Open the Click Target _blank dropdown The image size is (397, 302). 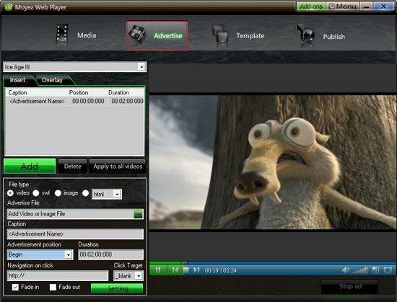coord(139,276)
